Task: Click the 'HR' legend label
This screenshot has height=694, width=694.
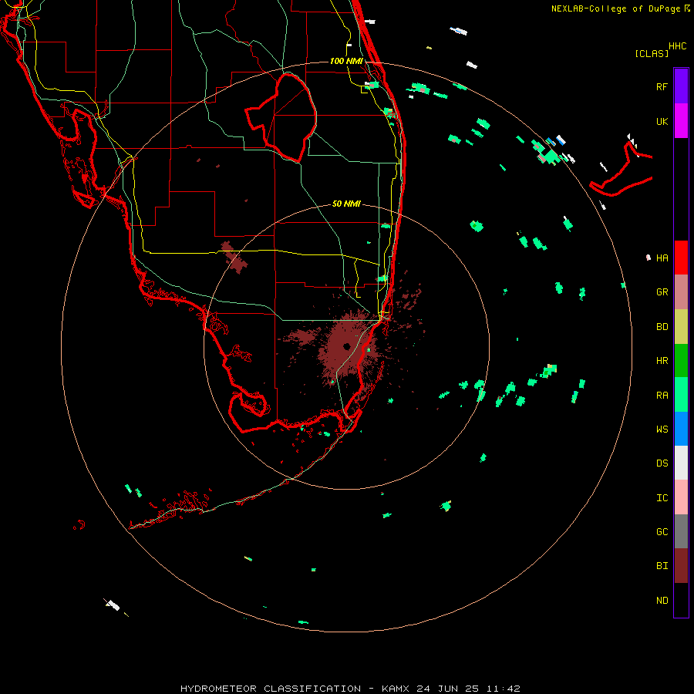Action: coord(662,361)
